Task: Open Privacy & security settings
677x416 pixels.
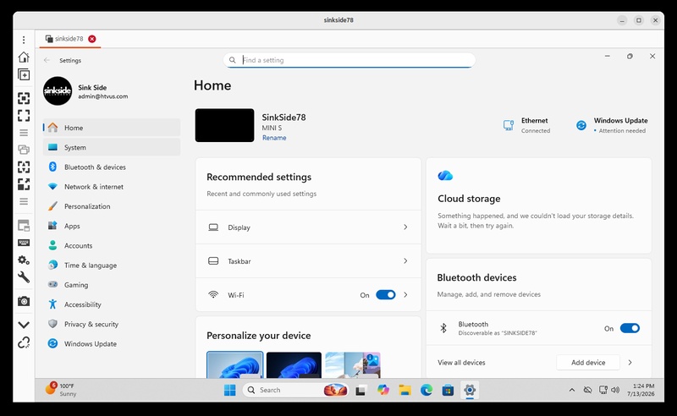Action: 112,324
